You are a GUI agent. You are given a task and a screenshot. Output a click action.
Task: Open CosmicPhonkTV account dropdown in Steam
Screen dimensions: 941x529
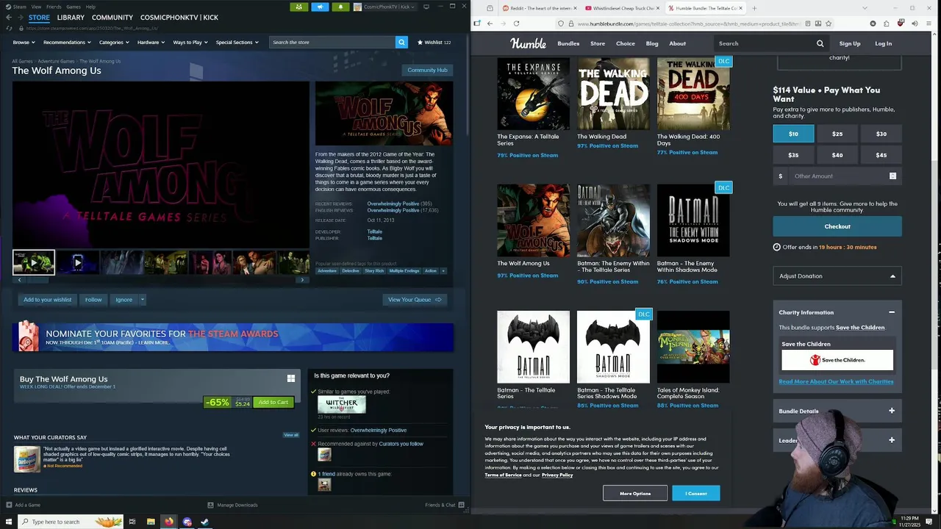coord(384,7)
